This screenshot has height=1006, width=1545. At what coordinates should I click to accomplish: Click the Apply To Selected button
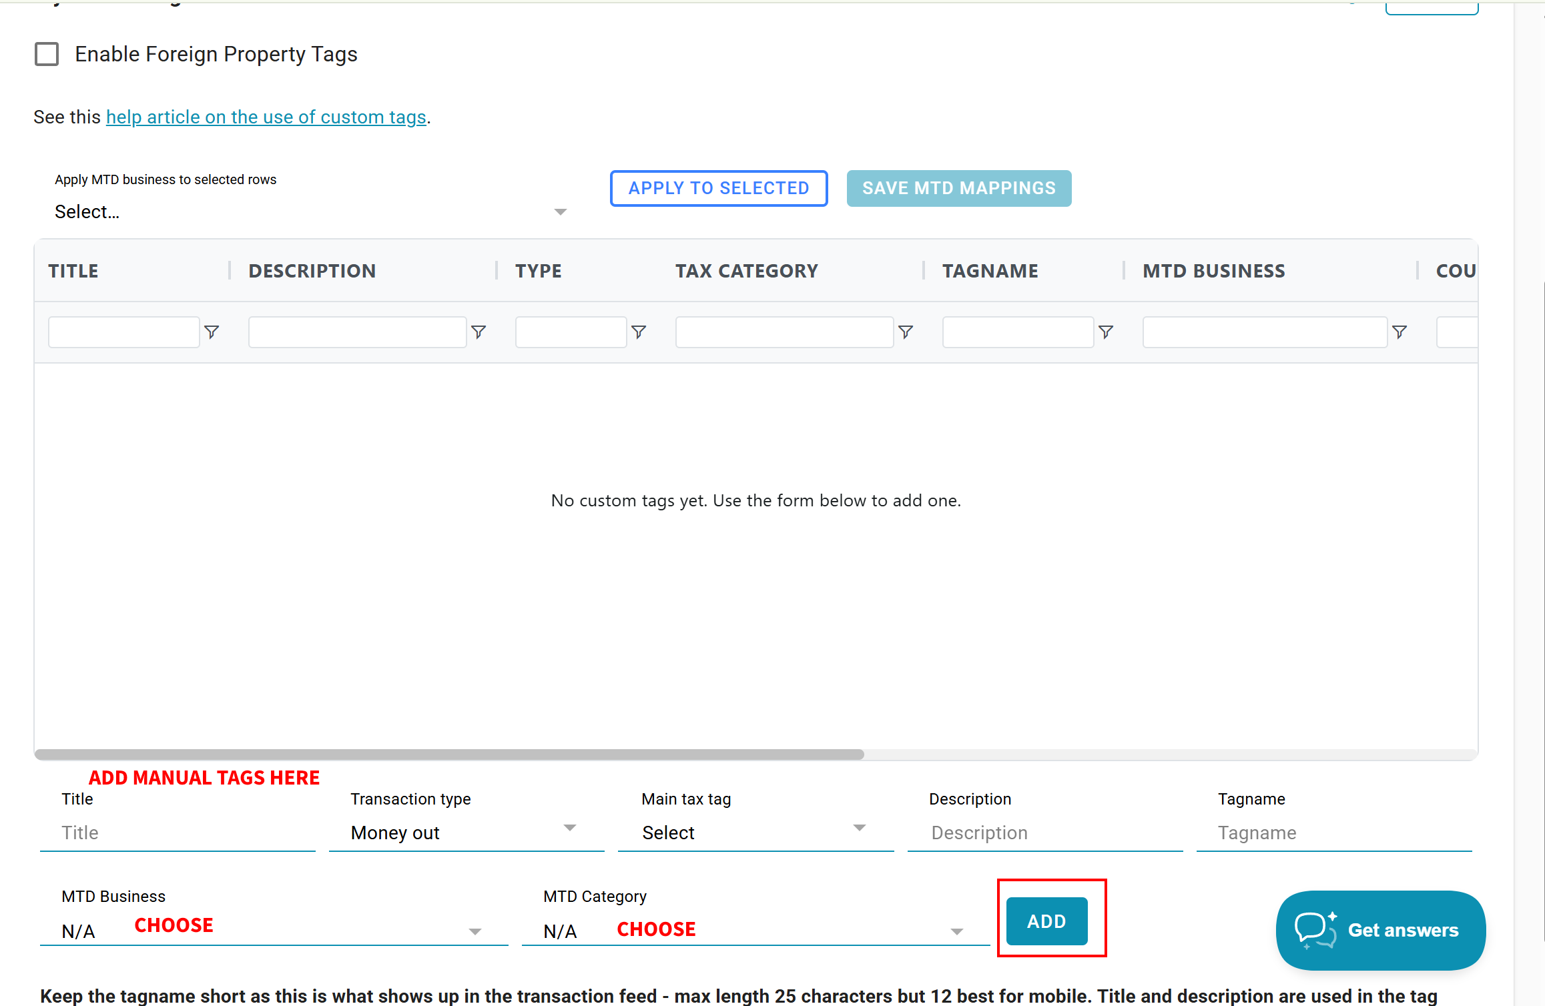719,188
